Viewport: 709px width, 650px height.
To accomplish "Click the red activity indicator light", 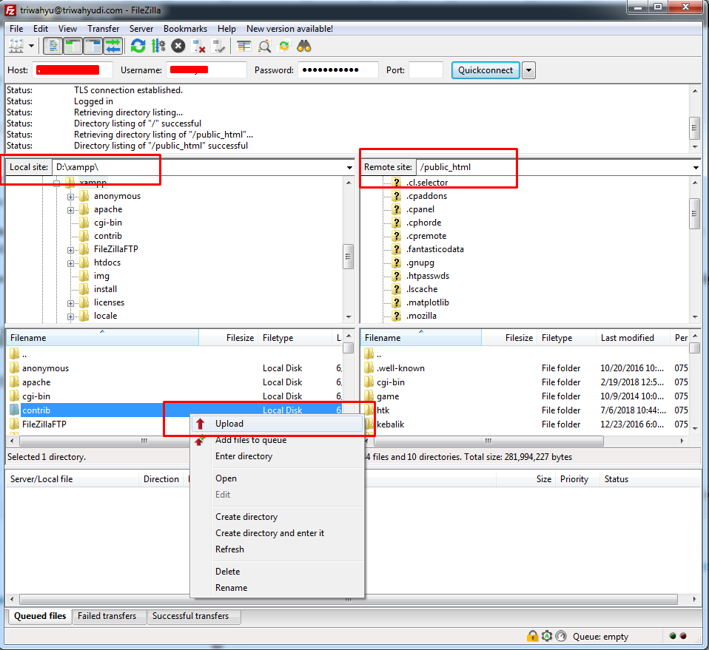I will point(683,636).
